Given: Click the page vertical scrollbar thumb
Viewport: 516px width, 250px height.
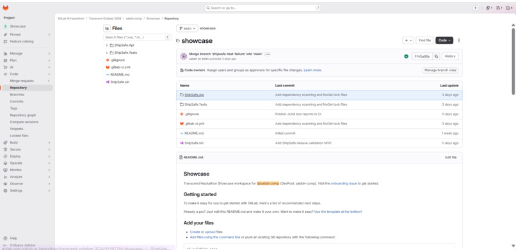Looking at the screenshot, I should [513, 61].
